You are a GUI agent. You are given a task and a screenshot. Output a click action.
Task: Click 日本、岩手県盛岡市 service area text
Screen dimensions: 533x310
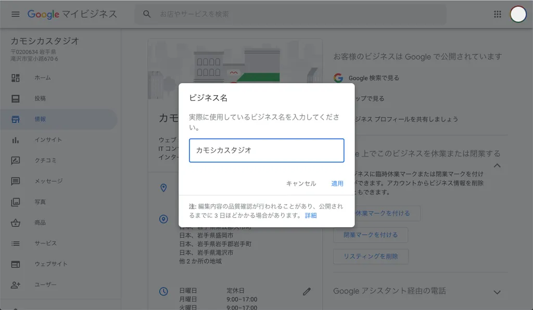pyautogui.click(x=206, y=235)
